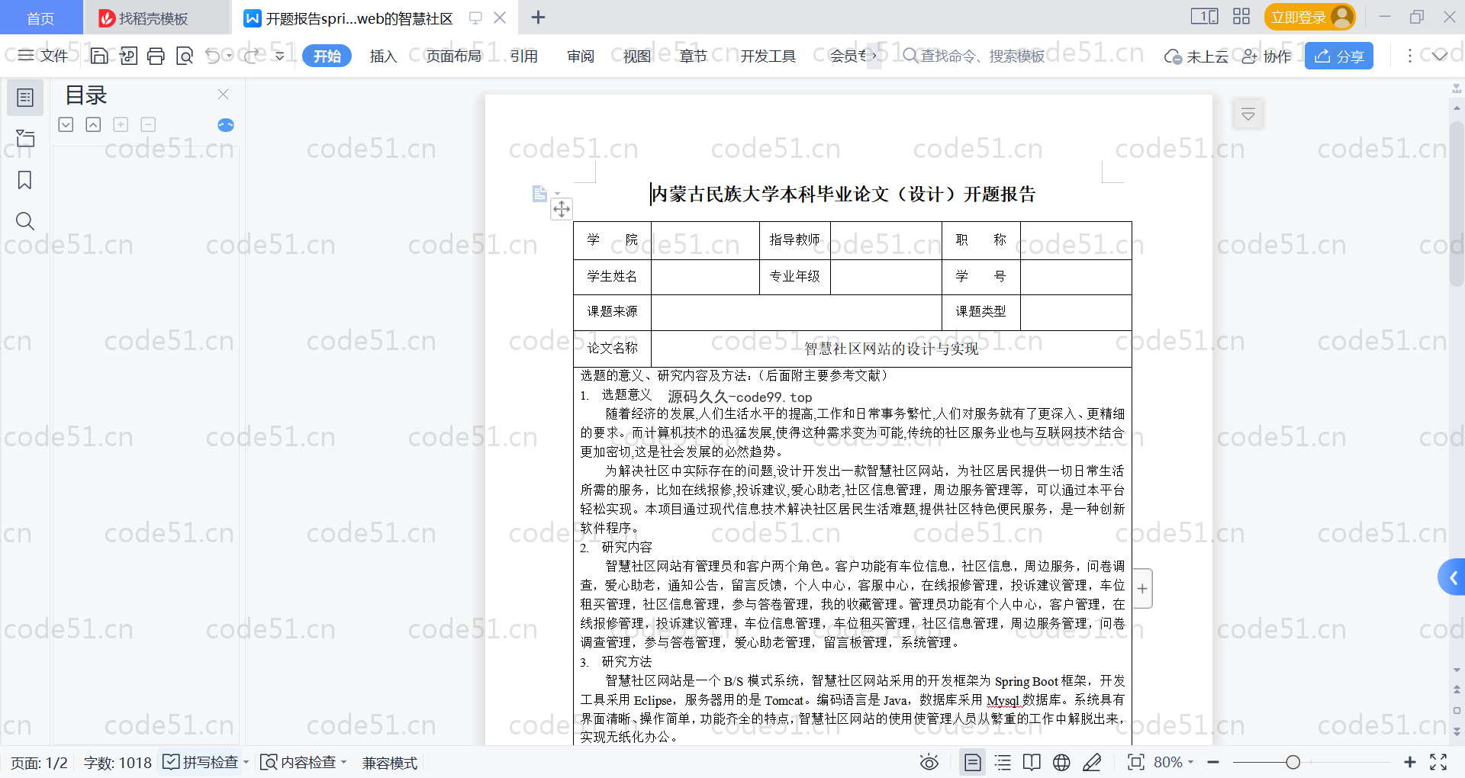Image resolution: width=1465 pixels, height=778 pixels.
Task: Click the 立即登录 login button
Action: click(1309, 17)
